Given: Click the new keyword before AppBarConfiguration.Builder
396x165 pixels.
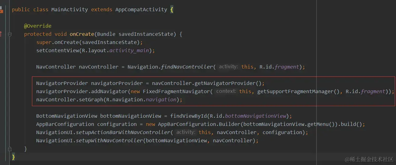Looking at the screenshot, I should (x=150, y=124).
